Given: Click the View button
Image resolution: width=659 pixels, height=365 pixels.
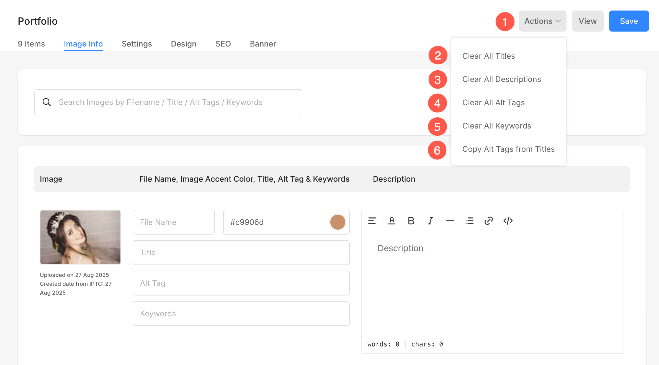Looking at the screenshot, I should coord(588,21).
